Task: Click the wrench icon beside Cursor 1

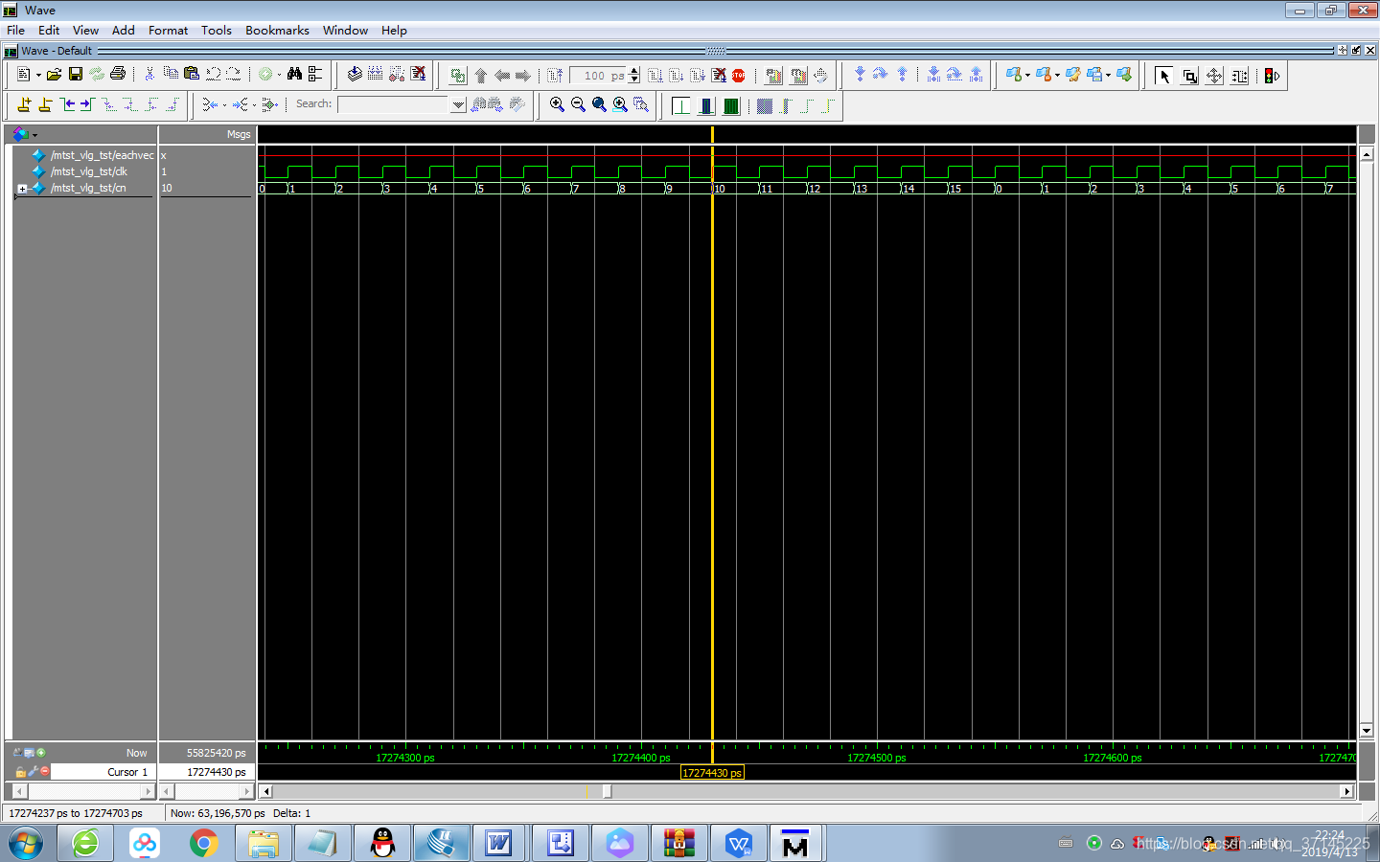Action: coord(33,771)
